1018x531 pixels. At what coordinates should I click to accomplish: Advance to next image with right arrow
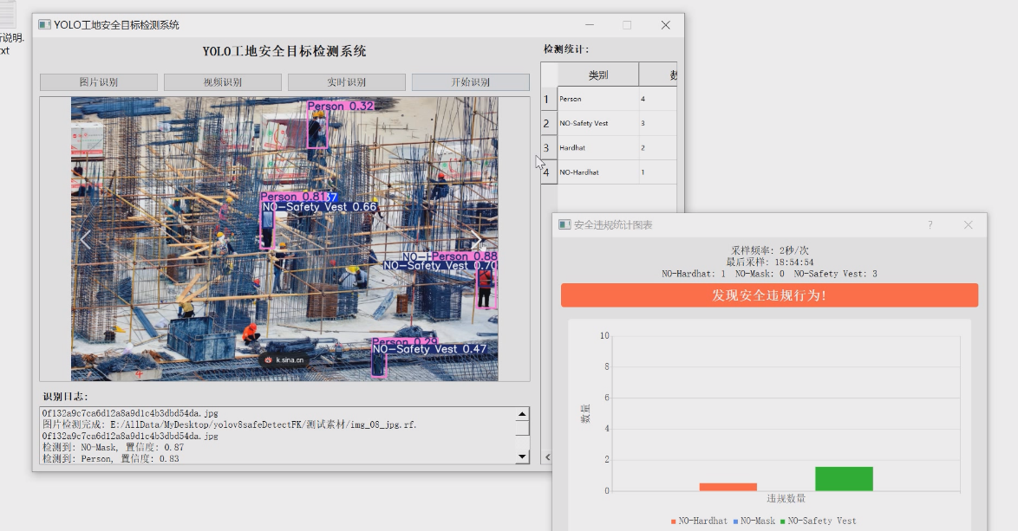click(476, 240)
